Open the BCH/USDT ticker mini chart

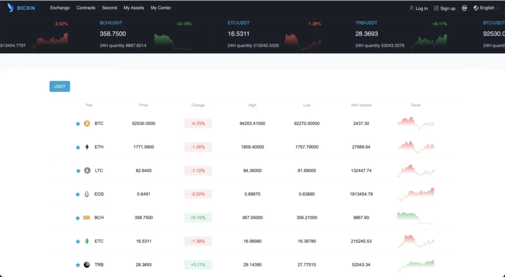click(x=173, y=42)
